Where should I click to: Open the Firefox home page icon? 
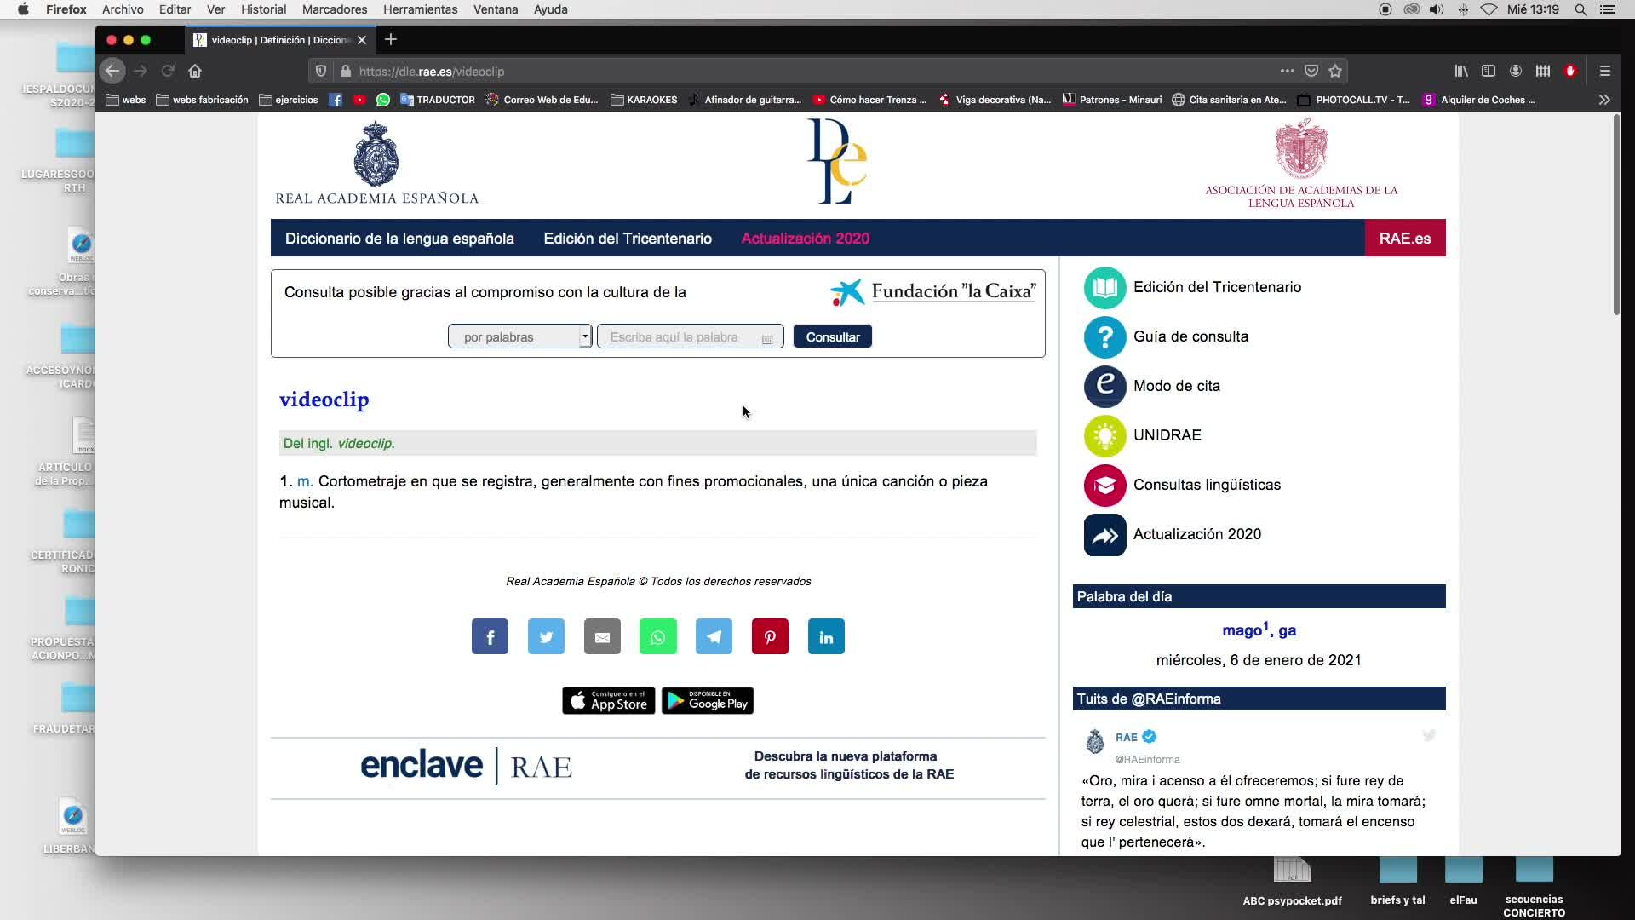pos(195,72)
